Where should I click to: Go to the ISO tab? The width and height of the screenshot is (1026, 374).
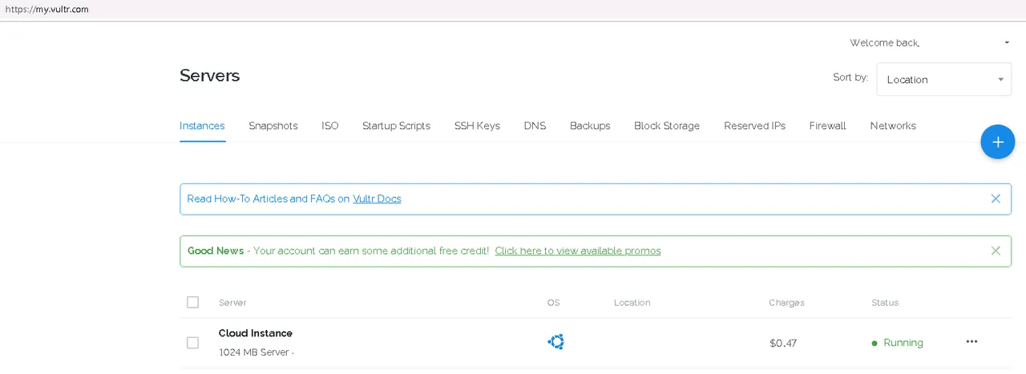[330, 126]
